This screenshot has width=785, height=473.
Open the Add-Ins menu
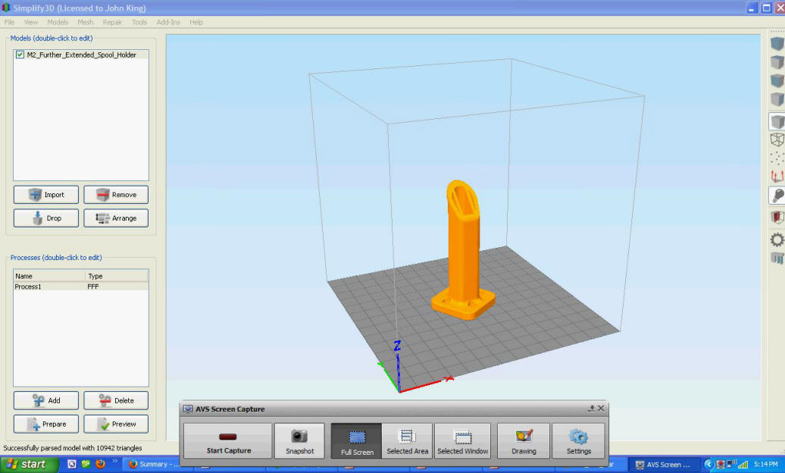point(168,22)
